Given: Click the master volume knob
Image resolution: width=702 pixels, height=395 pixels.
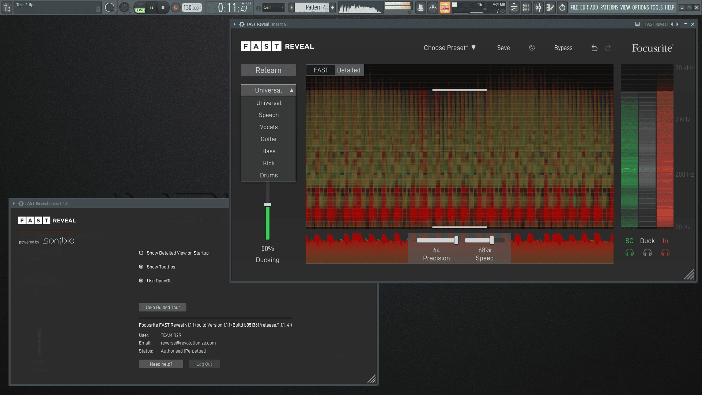Looking at the screenshot, I should coord(110,7).
